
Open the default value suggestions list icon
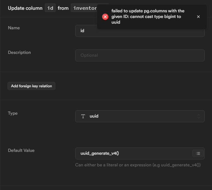click(198, 153)
